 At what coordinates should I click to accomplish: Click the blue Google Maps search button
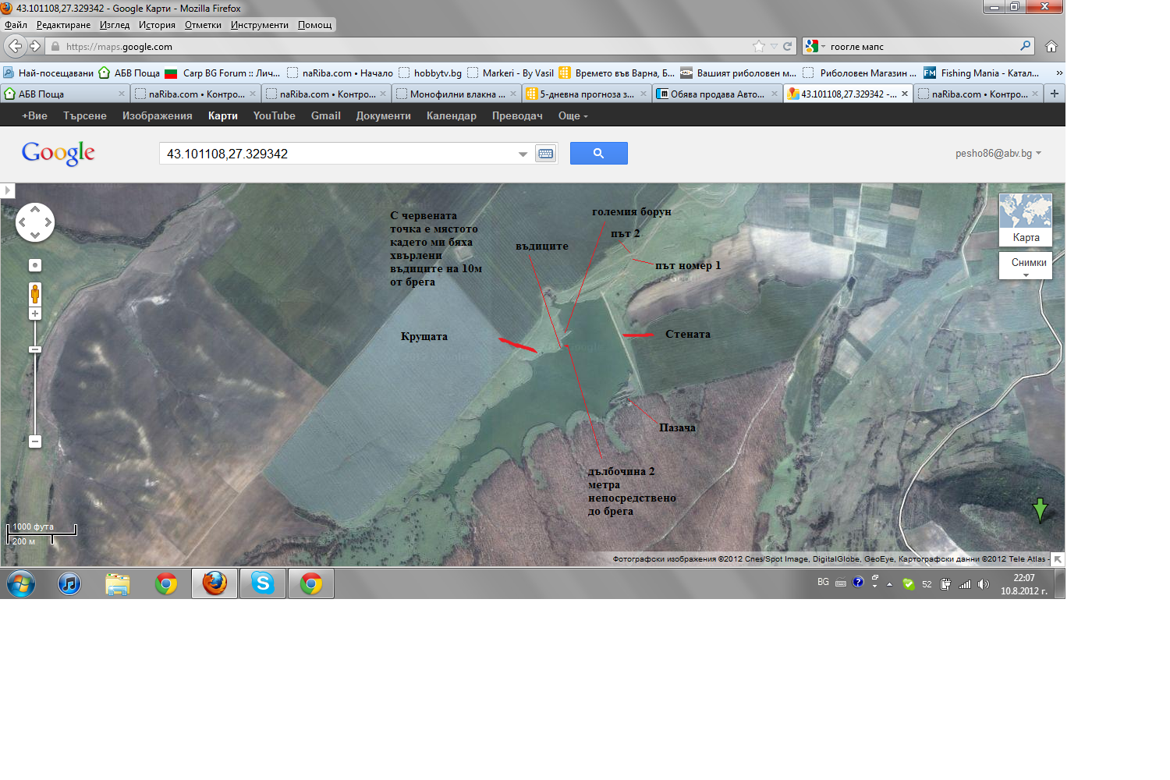(x=598, y=154)
